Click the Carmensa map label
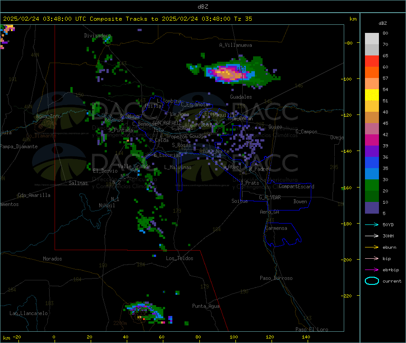The image size is (406, 343). click(x=276, y=228)
